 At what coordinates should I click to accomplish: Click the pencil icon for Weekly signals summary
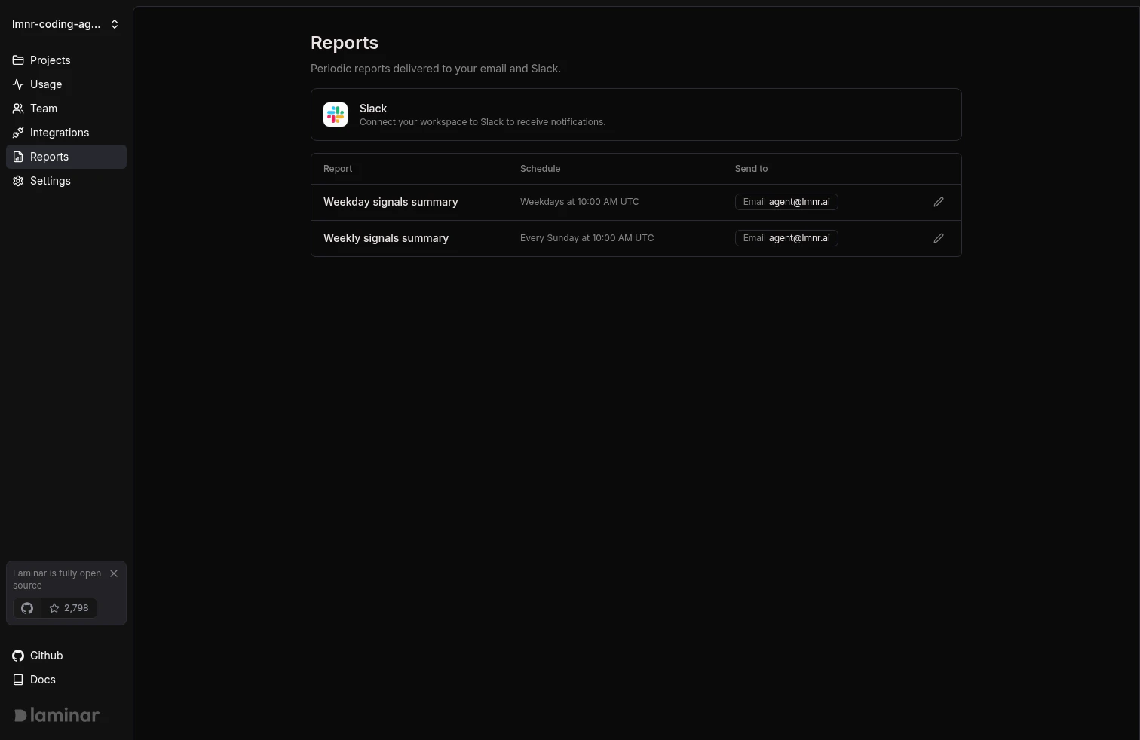pyautogui.click(x=938, y=237)
